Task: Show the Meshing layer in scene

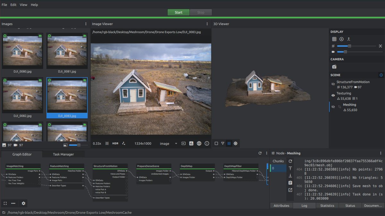Action: tap(333, 107)
